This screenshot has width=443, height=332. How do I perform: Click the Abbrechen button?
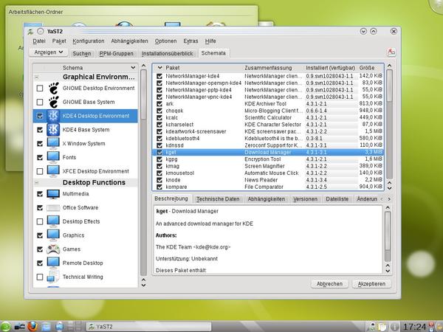[329, 284]
